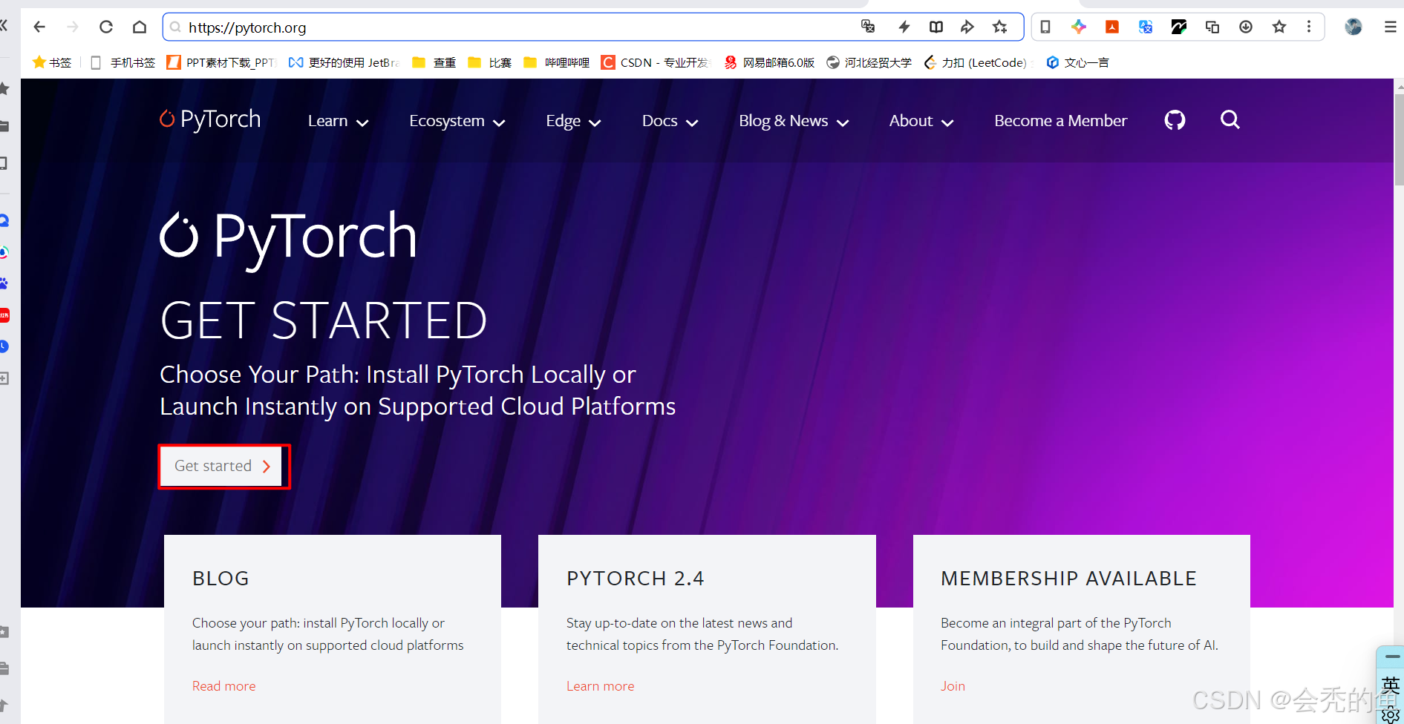1404x724 pixels.
Task: Open the 文心一言 bookmark
Action: [x=1077, y=62]
